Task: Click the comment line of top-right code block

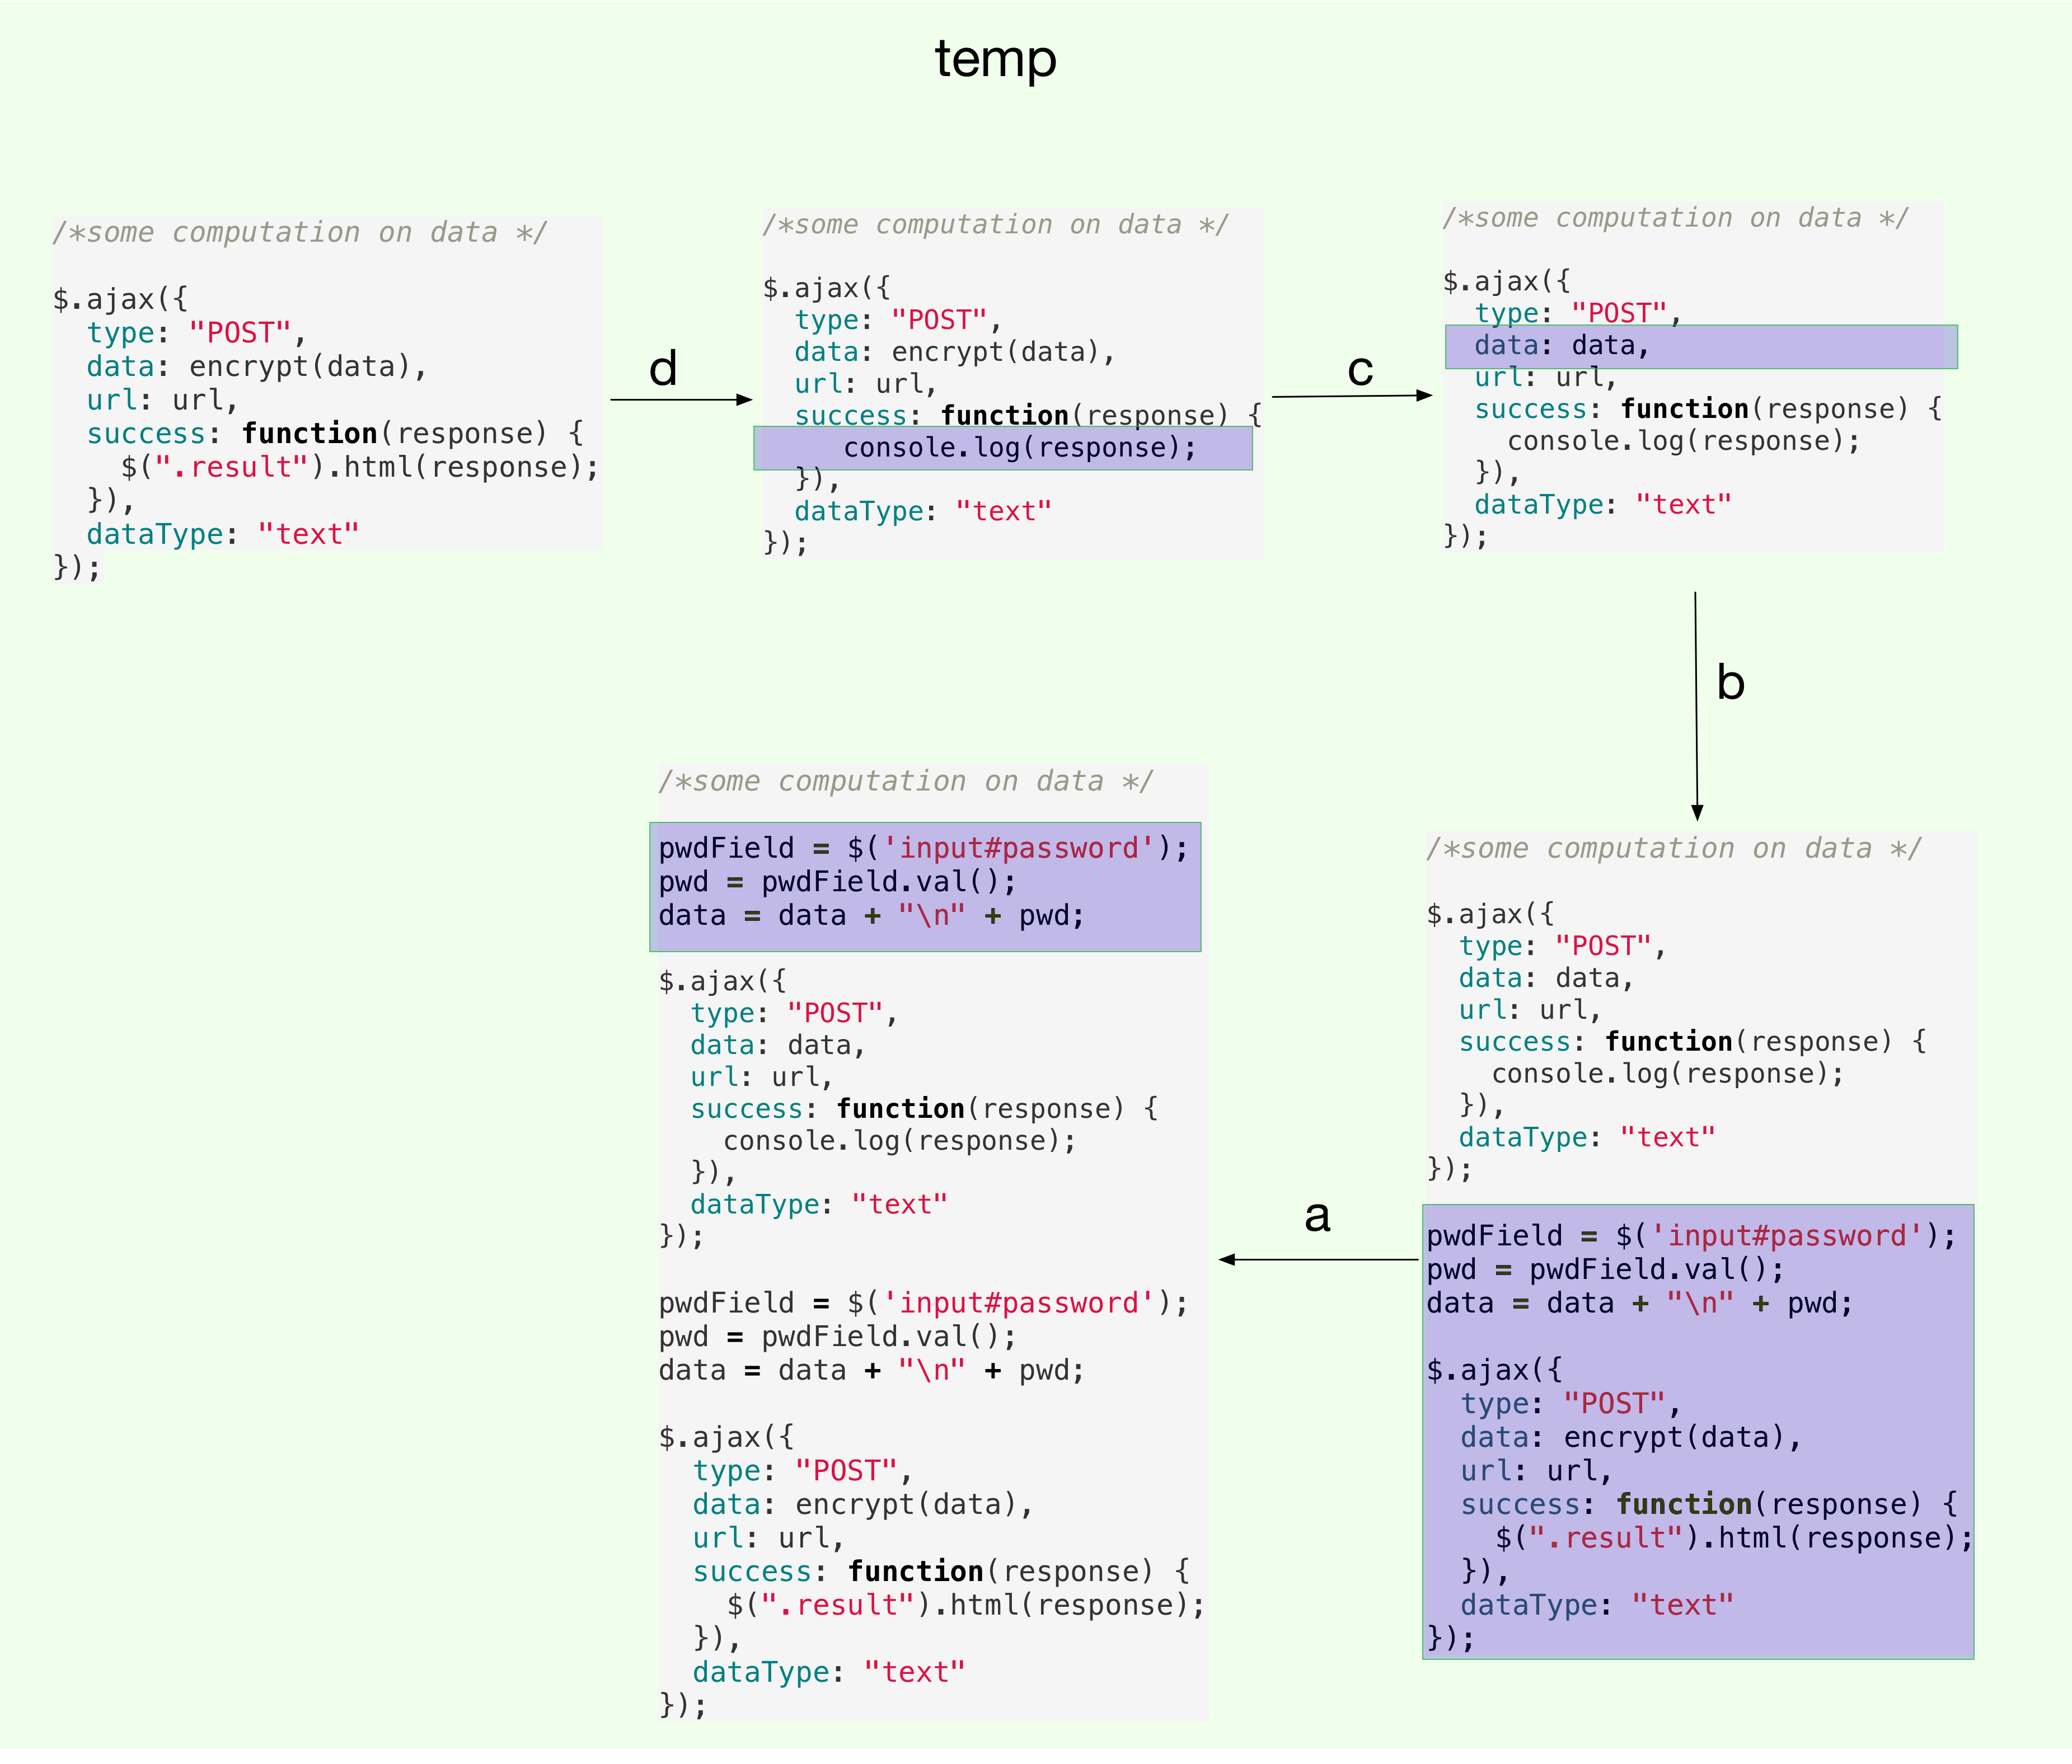Action: tap(1675, 218)
